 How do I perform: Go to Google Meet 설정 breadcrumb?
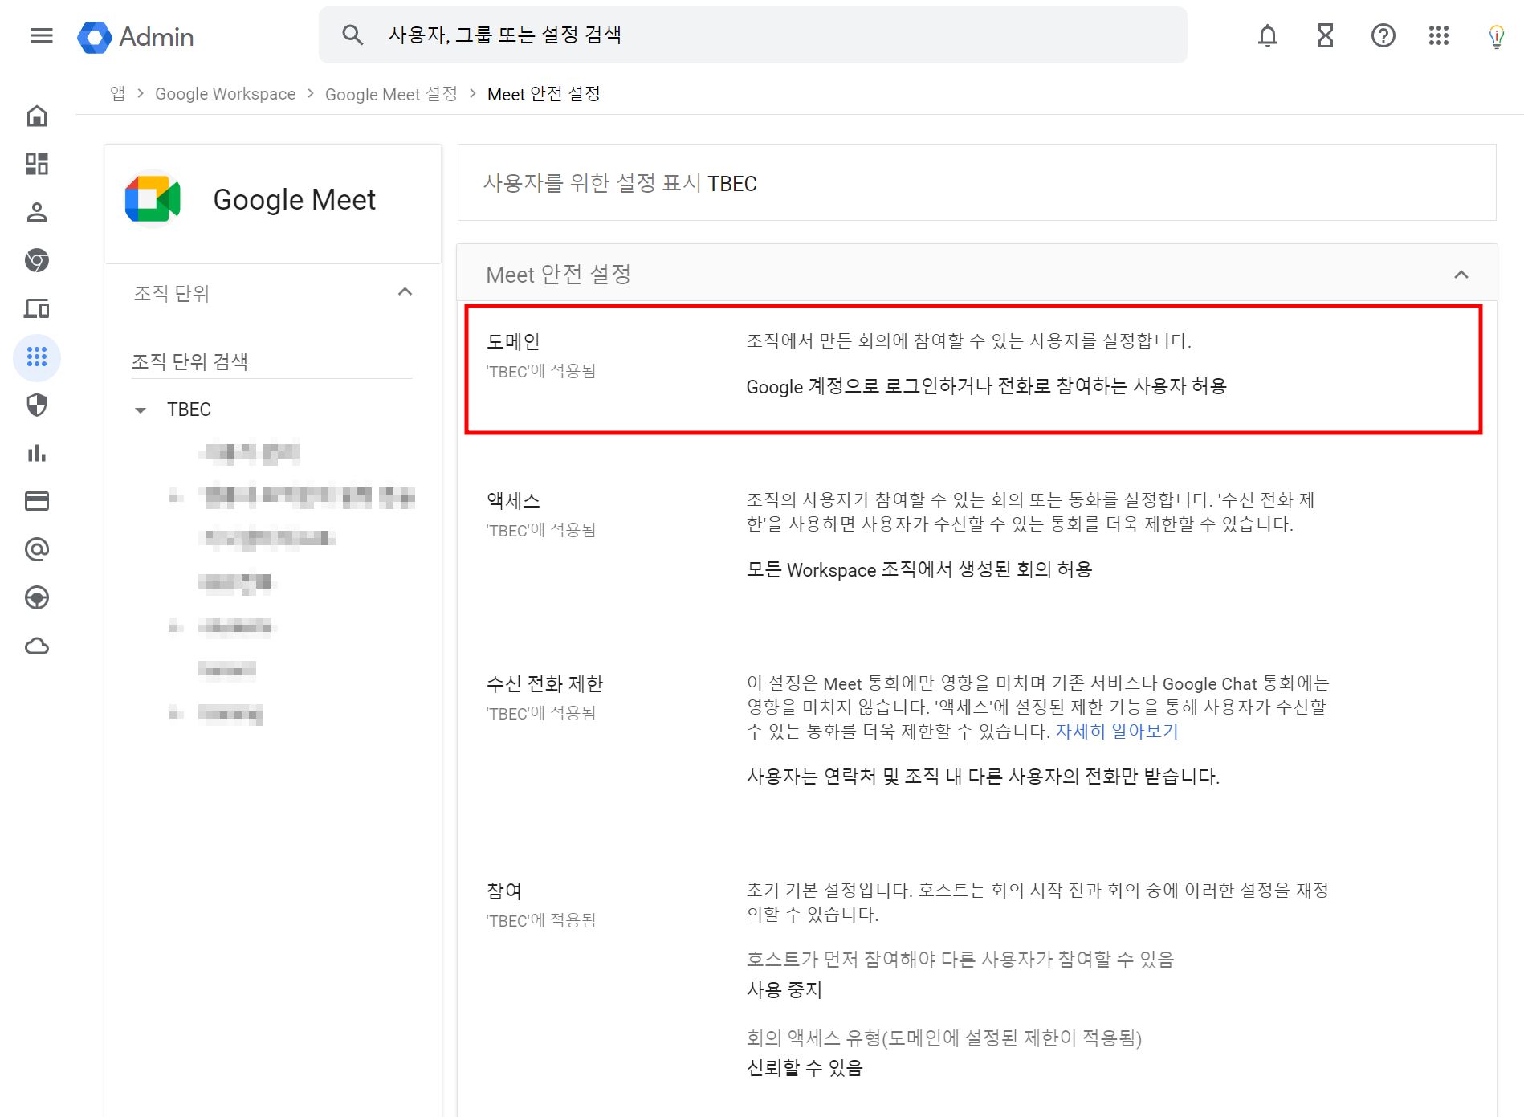(391, 93)
